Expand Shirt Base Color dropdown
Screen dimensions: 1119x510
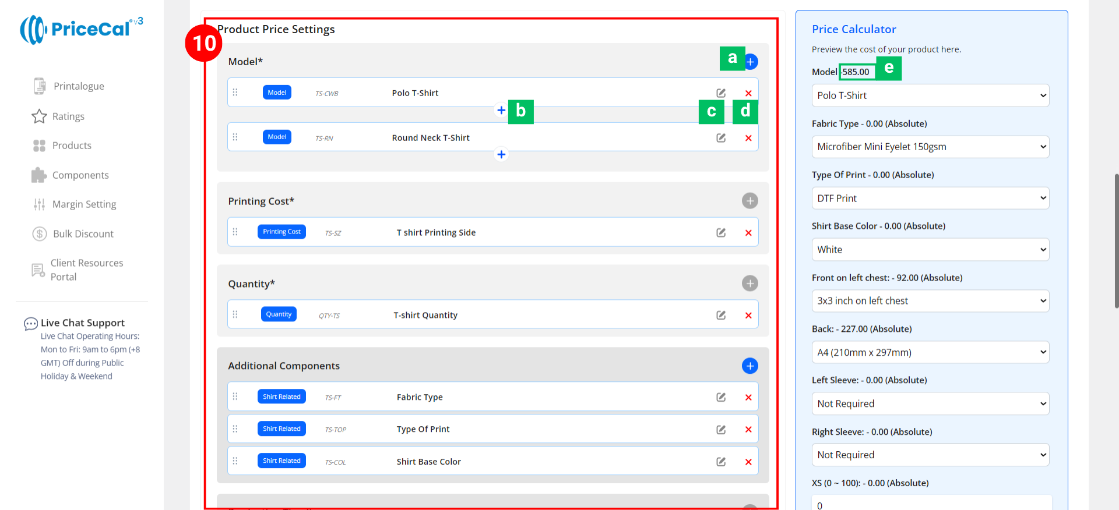(x=930, y=250)
